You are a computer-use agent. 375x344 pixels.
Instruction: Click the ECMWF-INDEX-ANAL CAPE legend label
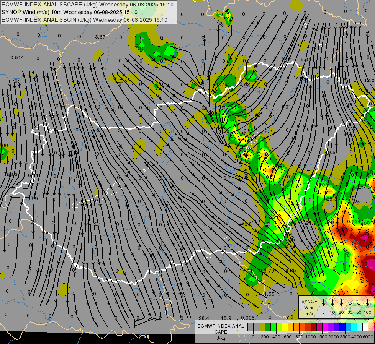coord(221,329)
